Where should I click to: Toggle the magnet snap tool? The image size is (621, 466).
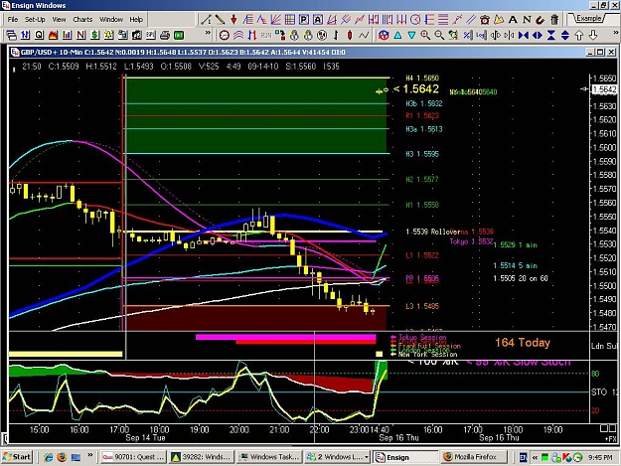pyautogui.click(x=541, y=20)
